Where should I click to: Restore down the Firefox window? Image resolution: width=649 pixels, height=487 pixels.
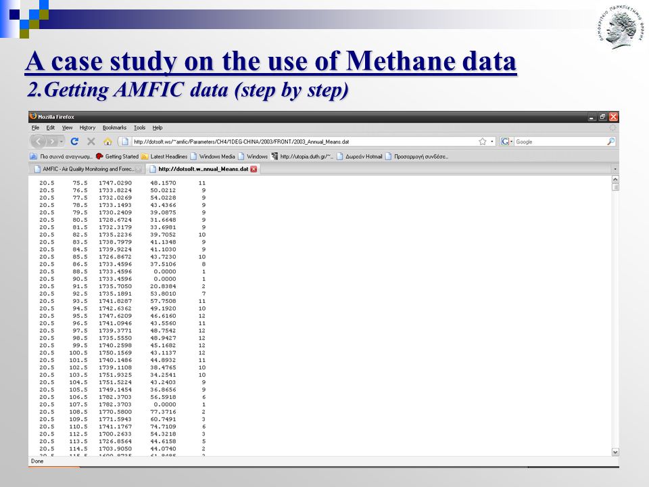pos(602,117)
